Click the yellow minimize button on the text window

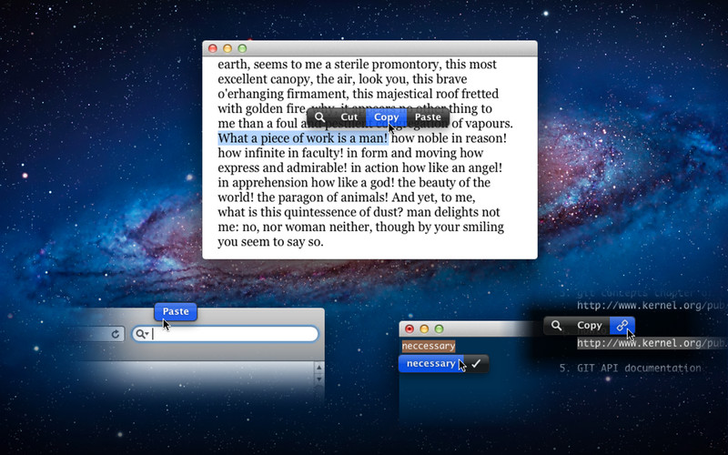pos(227,48)
